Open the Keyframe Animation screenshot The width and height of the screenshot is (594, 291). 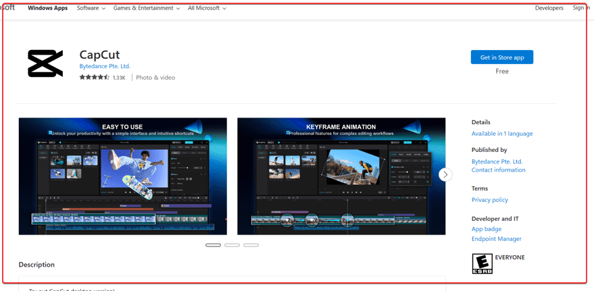point(341,176)
